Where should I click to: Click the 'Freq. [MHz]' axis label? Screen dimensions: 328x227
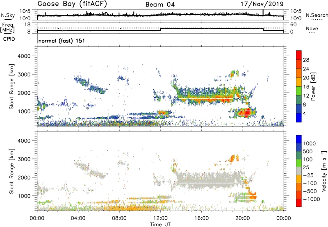7,27
